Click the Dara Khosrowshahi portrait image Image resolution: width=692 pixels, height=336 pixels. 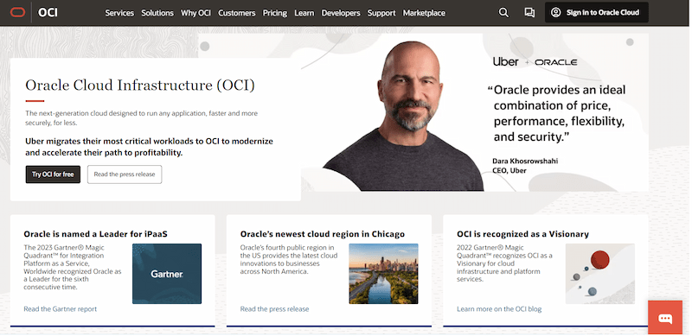tap(404, 117)
